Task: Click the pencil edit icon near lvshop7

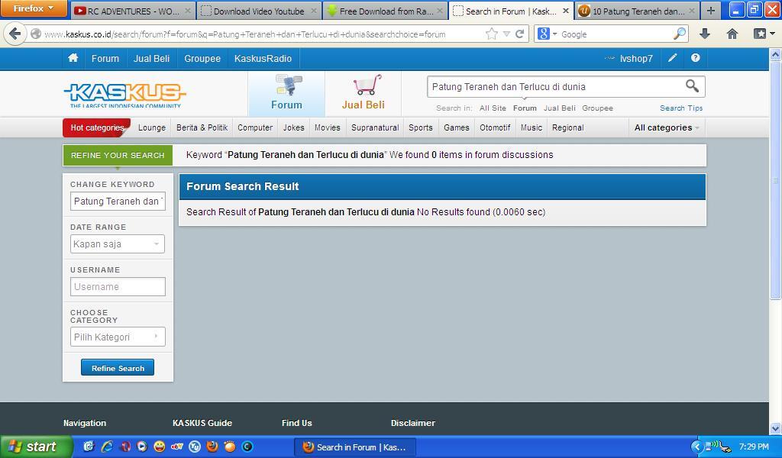Action: (672, 58)
